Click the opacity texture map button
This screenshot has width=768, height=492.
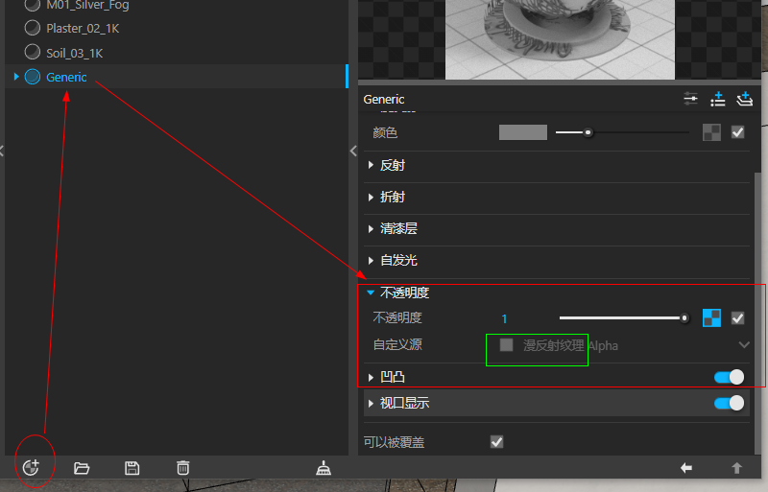(711, 318)
